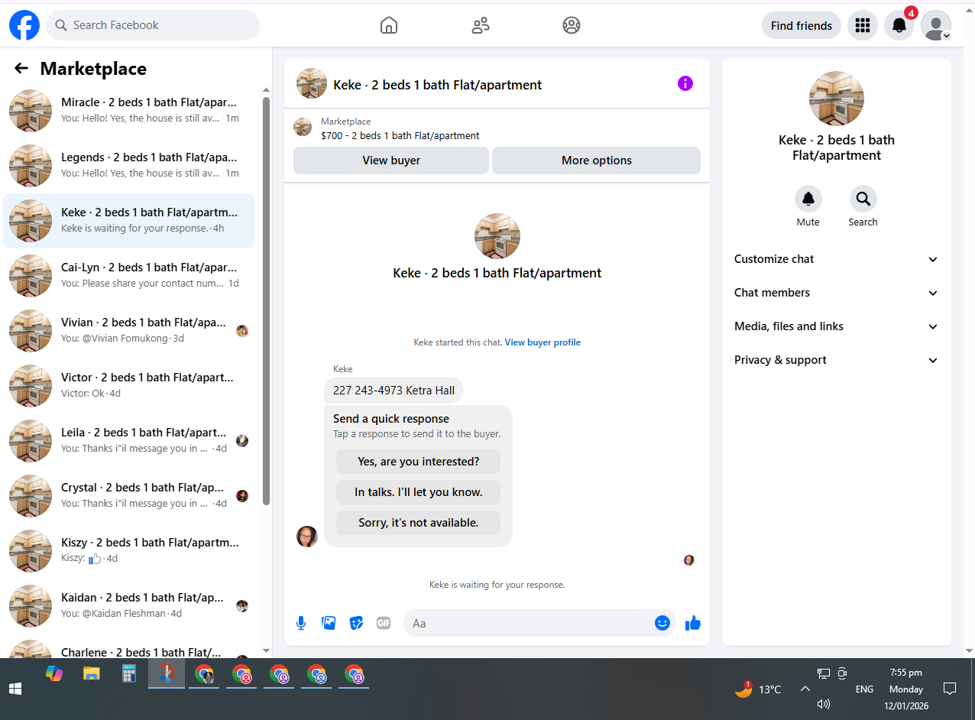Viewport: 975px width, 720px height.
Task: Click the ENG language indicator
Action: 864,689
